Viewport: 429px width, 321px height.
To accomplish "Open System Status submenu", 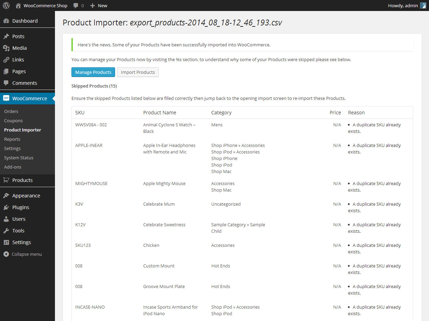I will coord(19,158).
